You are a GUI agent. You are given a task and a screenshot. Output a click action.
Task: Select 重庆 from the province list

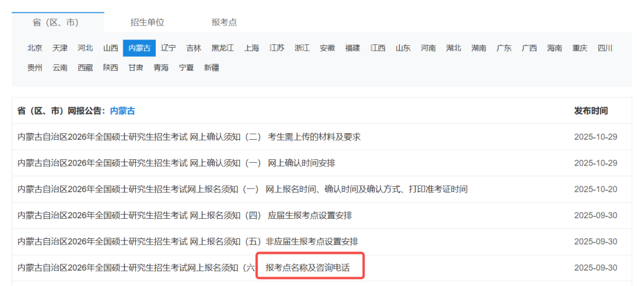(579, 48)
